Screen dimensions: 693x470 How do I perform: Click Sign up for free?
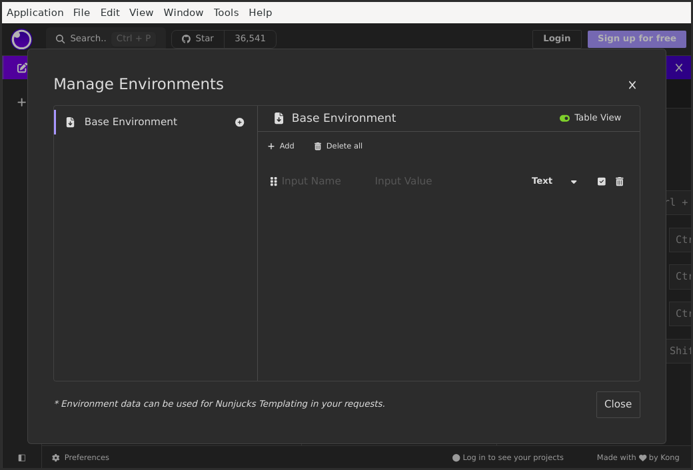(x=637, y=39)
